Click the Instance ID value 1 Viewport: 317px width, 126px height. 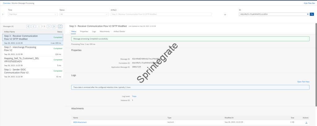click(132, 100)
